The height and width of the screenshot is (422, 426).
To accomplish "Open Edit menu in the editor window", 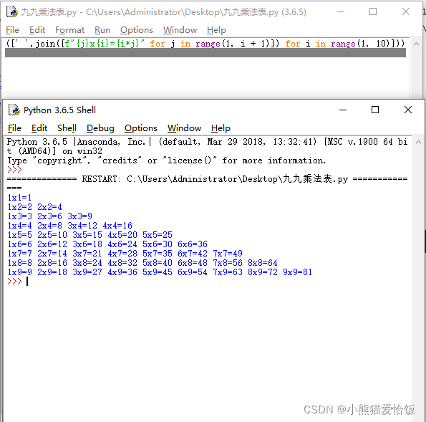I will [x=37, y=30].
